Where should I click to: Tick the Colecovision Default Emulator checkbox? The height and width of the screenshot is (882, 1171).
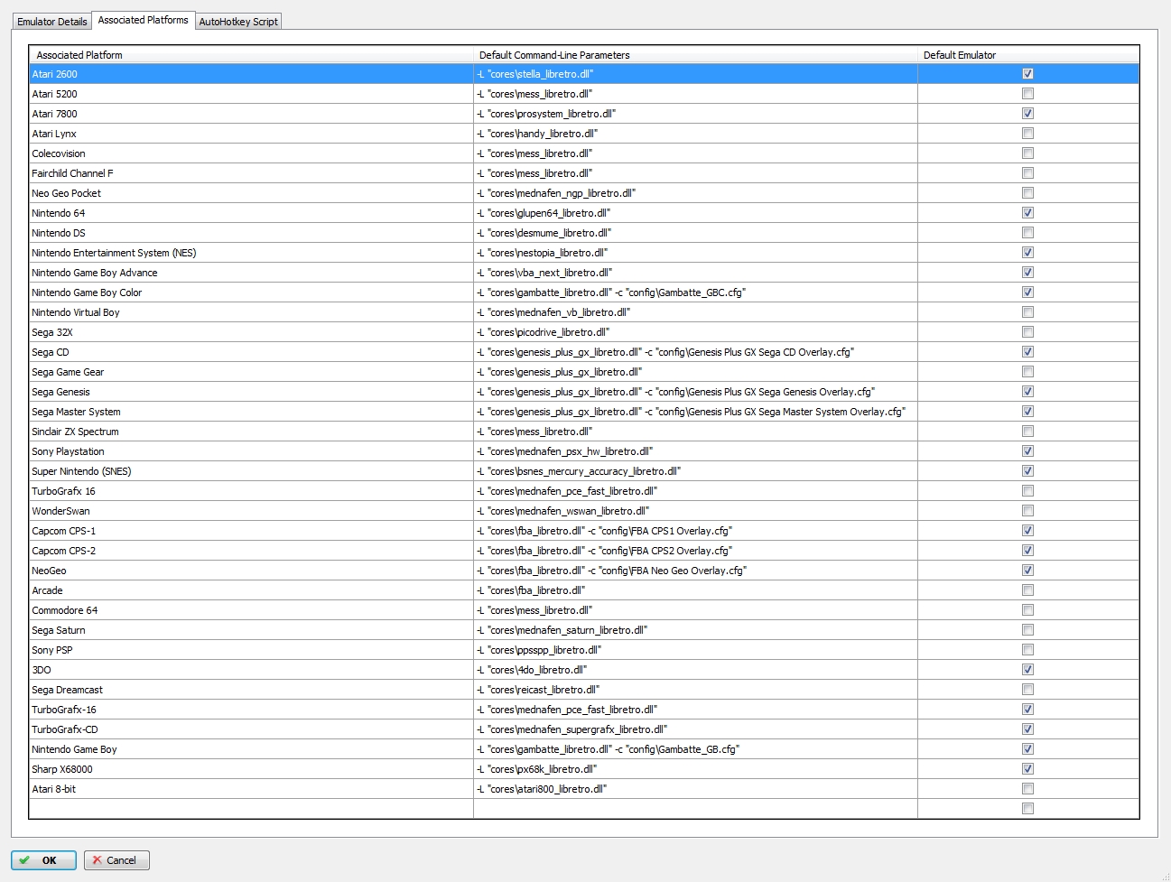click(1027, 153)
